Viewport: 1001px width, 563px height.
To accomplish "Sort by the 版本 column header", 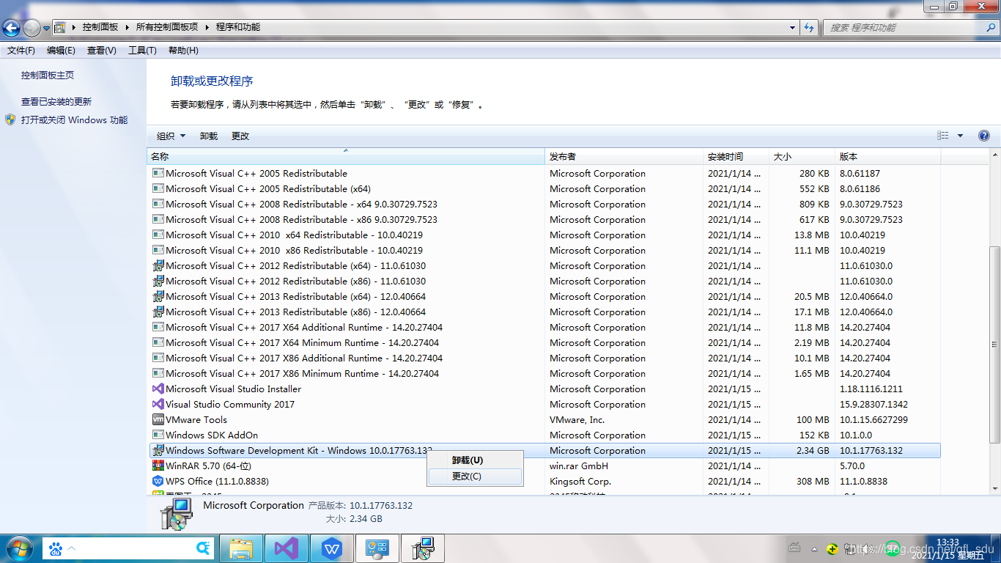I will [x=888, y=157].
